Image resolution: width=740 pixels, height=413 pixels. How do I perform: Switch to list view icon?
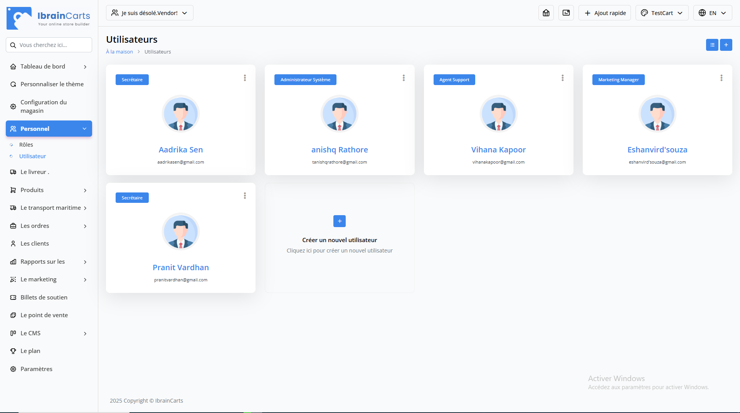click(712, 45)
